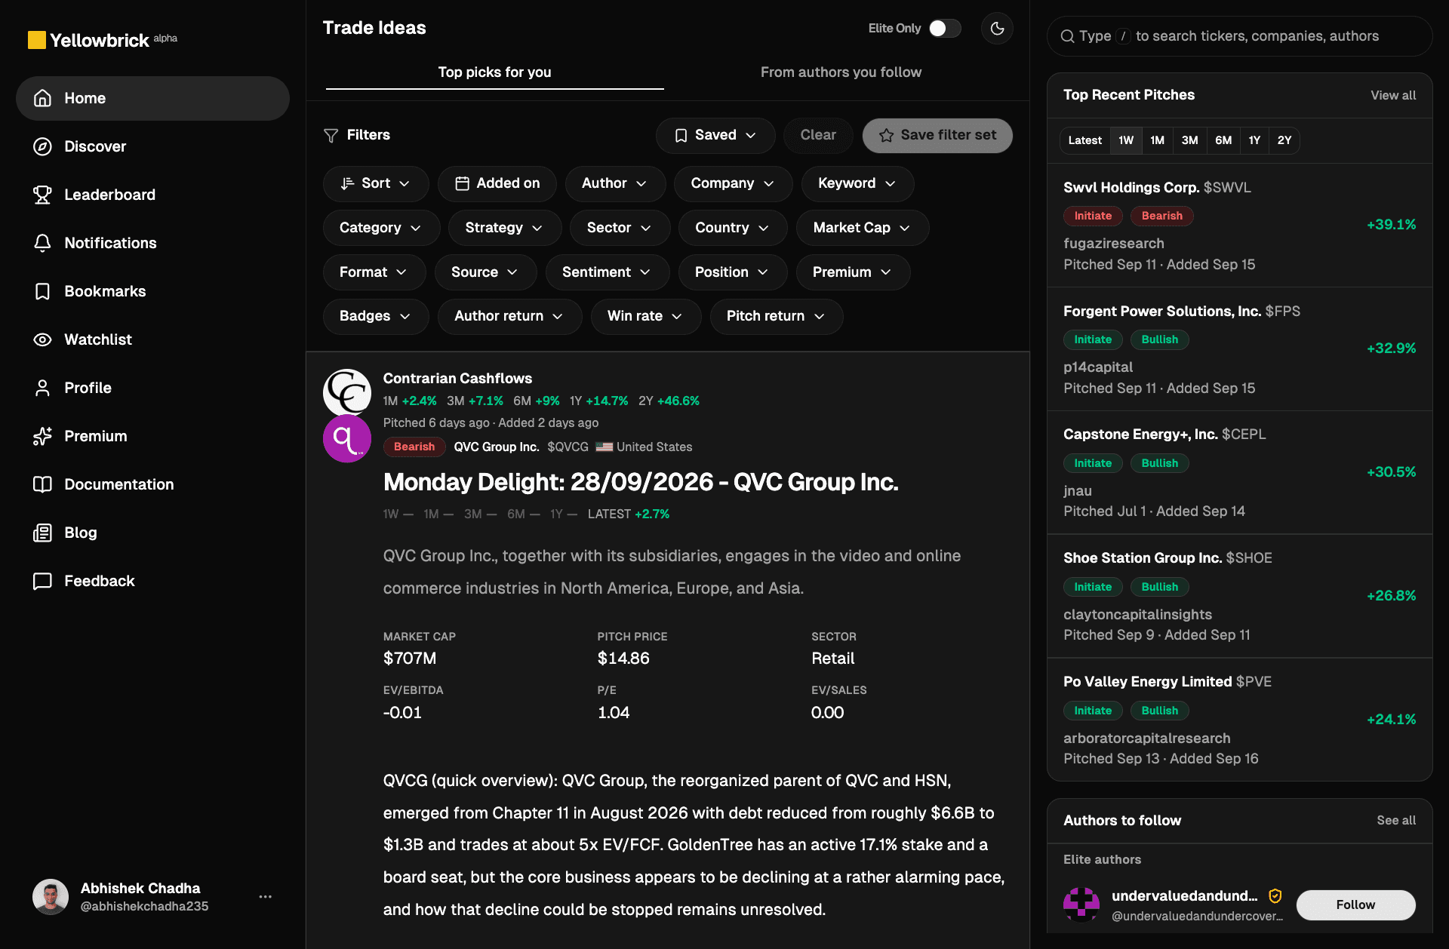Open Documentation via book icon
Image resolution: width=1449 pixels, height=949 pixels.
coord(42,484)
